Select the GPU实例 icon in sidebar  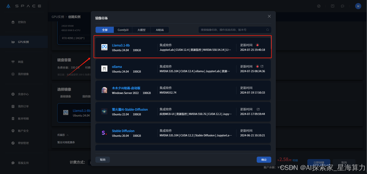[13, 42]
